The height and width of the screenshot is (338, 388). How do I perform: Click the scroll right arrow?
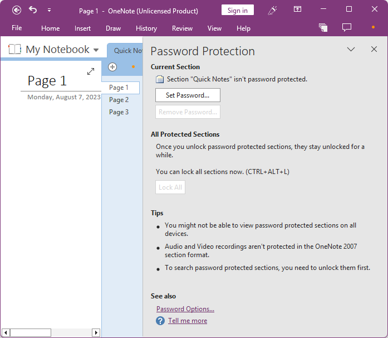tap(96, 332)
